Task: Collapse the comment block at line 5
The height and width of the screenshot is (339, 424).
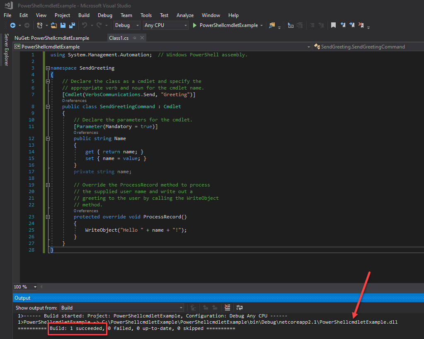Action: coord(48,81)
